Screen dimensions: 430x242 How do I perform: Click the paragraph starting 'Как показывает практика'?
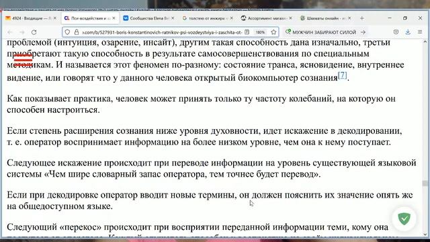click(202, 104)
